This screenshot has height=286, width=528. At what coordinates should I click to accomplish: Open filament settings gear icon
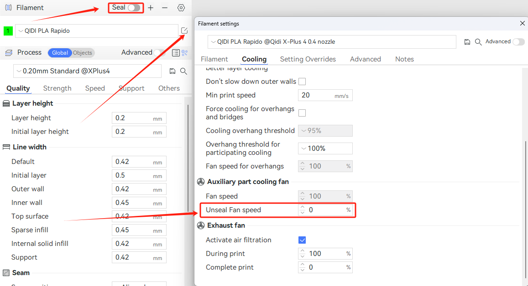coord(181,8)
